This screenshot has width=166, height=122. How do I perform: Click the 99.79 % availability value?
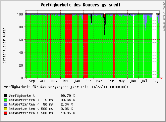tap(68, 96)
